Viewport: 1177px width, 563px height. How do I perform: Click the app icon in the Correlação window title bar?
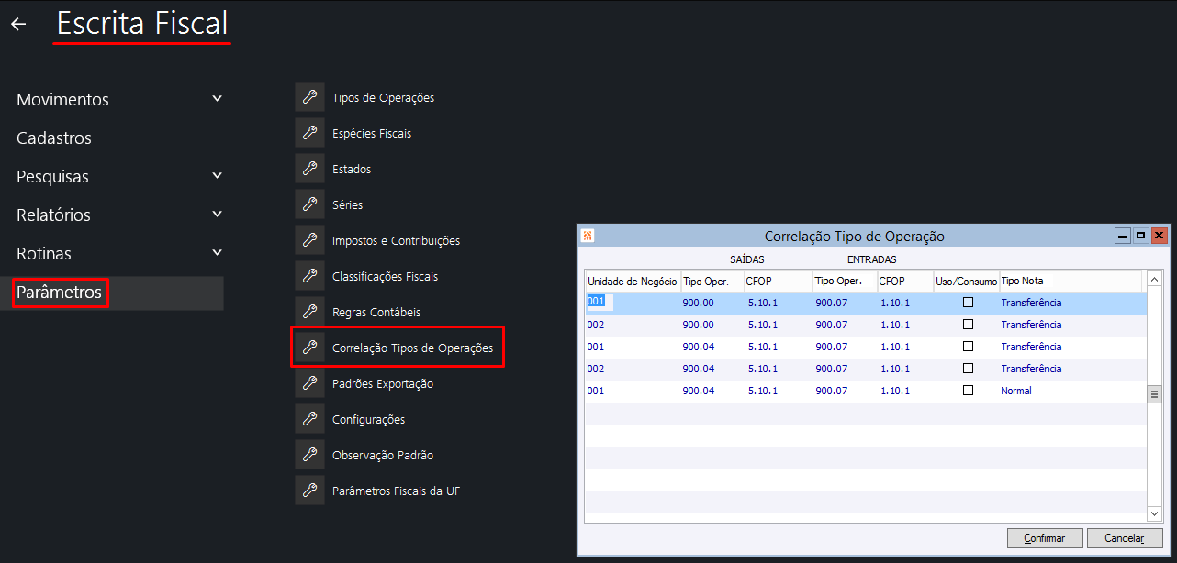click(x=588, y=236)
